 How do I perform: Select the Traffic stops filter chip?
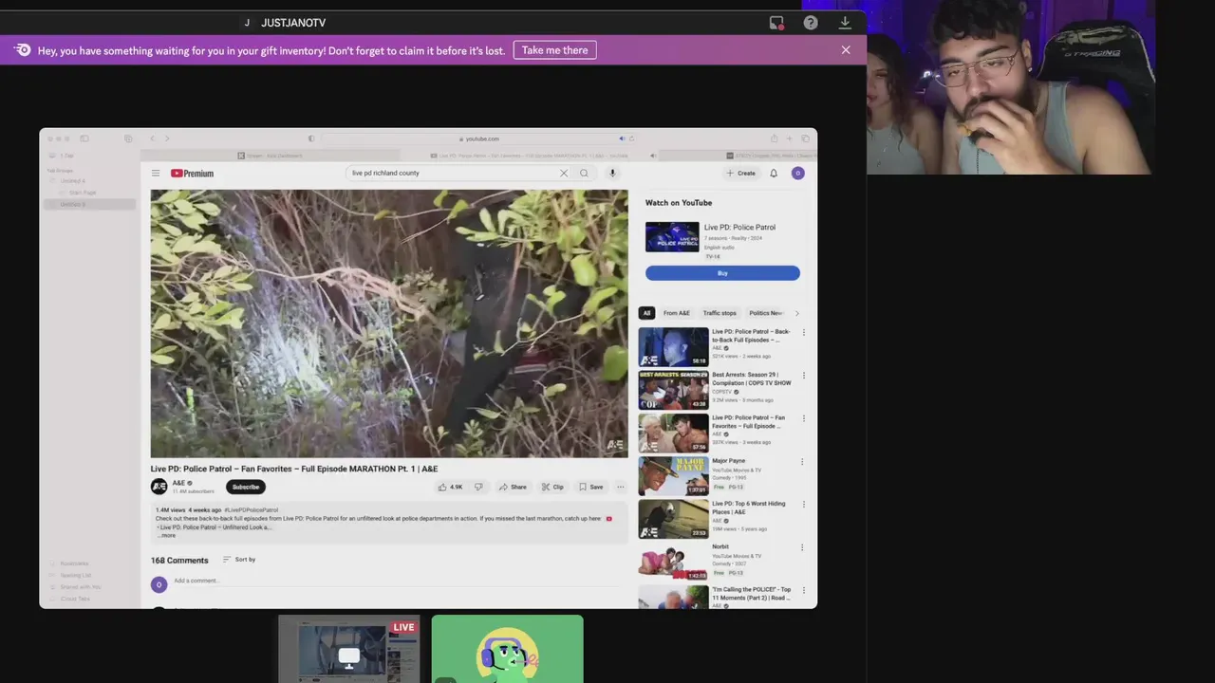coord(720,313)
